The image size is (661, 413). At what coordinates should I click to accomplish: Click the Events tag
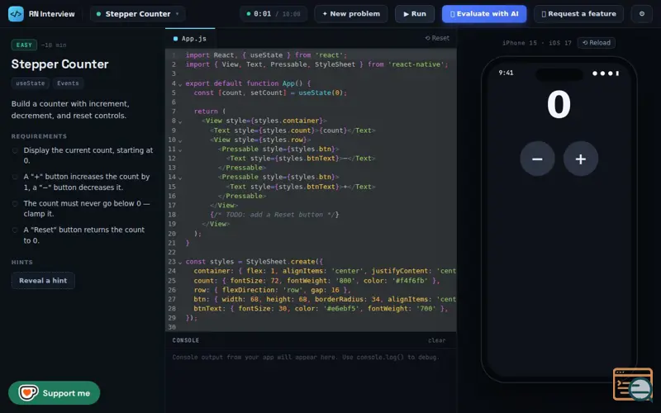pyautogui.click(x=68, y=83)
